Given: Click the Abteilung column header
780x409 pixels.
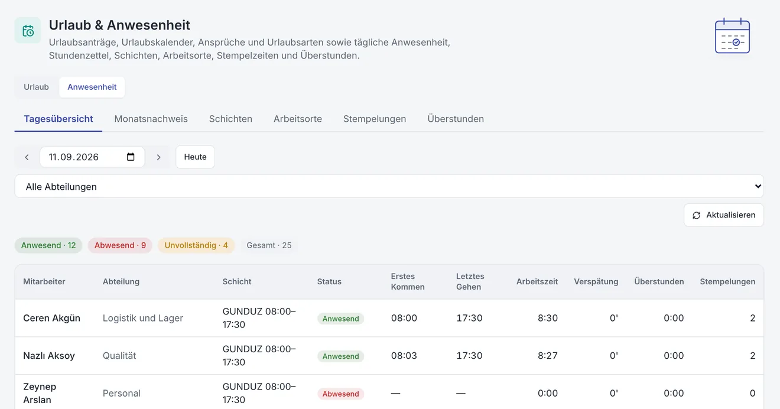Looking at the screenshot, I should [x=121, y=282].
